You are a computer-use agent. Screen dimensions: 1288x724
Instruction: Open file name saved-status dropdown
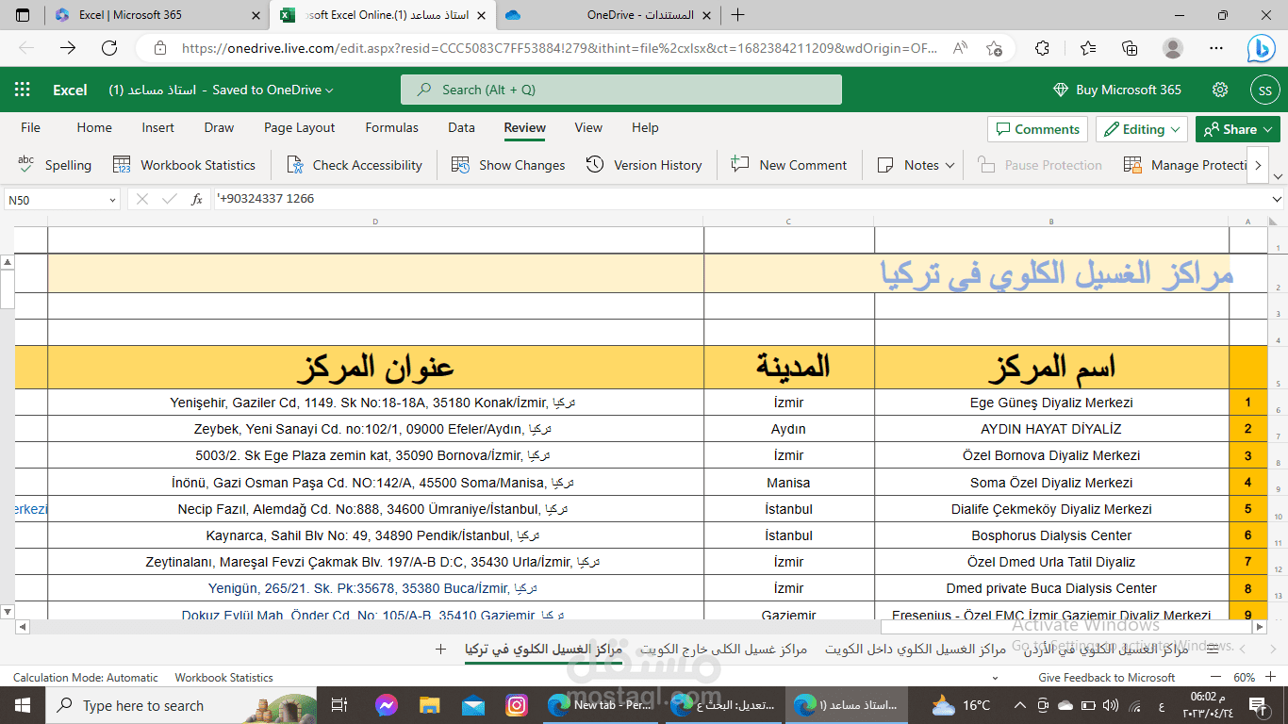coord(329,90)
